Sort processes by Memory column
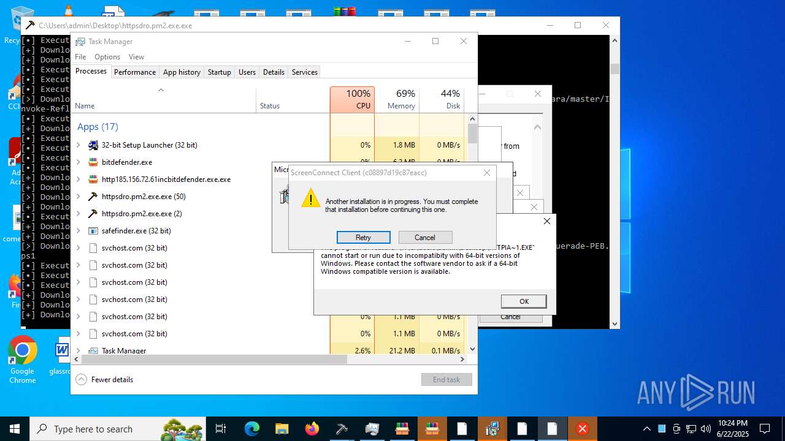785x441 pixels. pos(397,100)
